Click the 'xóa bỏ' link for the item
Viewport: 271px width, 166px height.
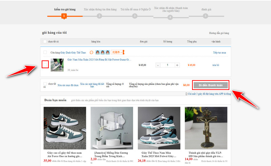[x=216, y=65]
